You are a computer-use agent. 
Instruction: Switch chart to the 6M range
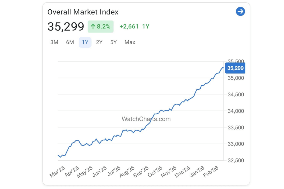pyautogui.click(x=70, y=42)
